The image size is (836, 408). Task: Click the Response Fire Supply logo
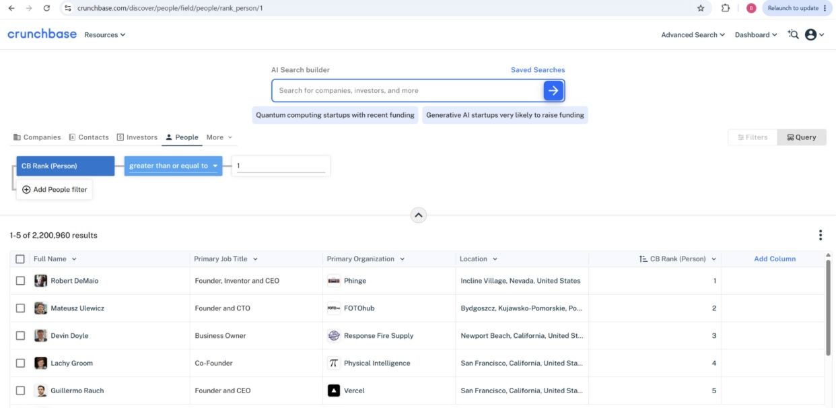(x=334, y=335)
